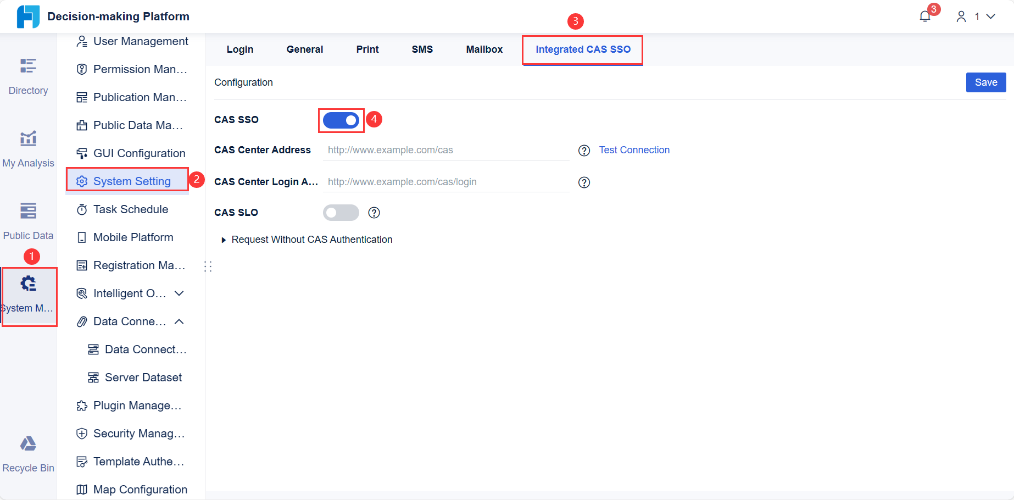Open the notifications bell
The width and height of the screenshot is (1014, 500).
point(924,16)
